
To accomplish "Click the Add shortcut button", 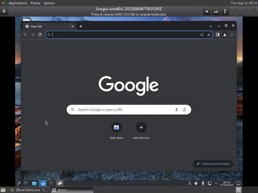I will [x=141, y=131].
